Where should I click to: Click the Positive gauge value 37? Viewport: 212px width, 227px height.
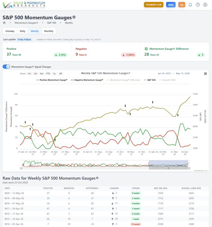(x=9, y=54)
